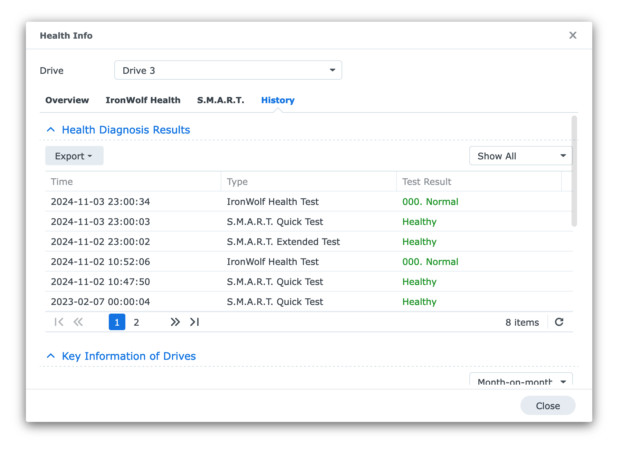Select the 2024-11-02 23:00:02 timestamp cell
Image resolution: width=623 pixels, height=454 pixels.
tap(100, 241)
